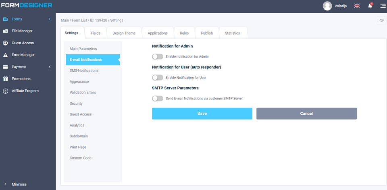Expand the Payment submenu chevron
Viewport: 387px width, 190px height.
pyautogui.click(x=50, y=67)
